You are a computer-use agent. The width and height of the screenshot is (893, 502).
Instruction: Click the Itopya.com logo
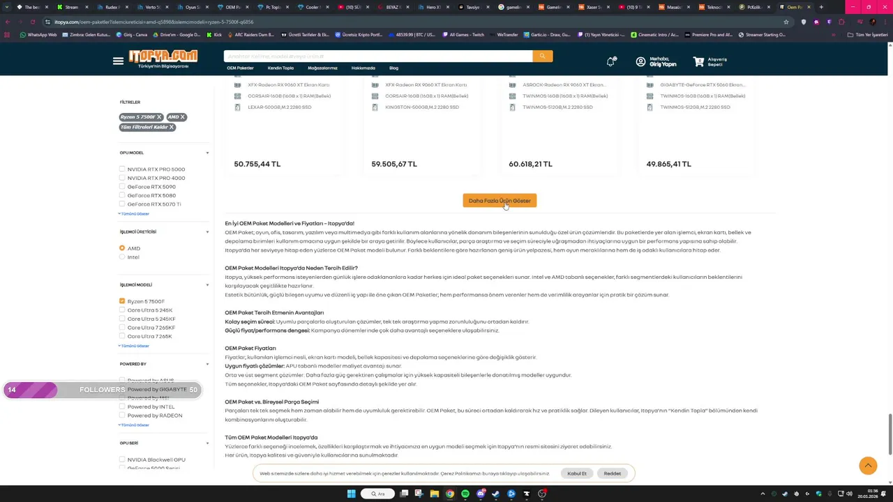pyautogui.click(x=163, y=59)
